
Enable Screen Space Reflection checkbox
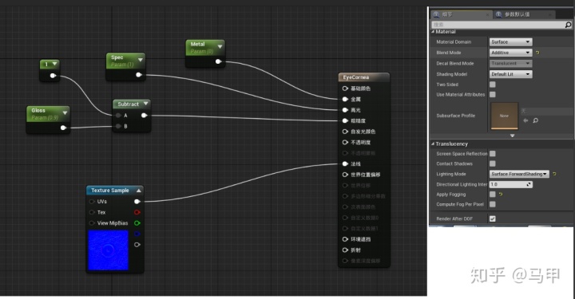tap(493, 154)
